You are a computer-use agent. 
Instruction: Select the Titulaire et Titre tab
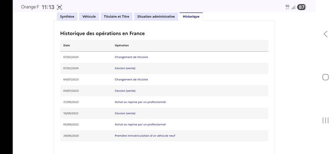pos(116,16)
